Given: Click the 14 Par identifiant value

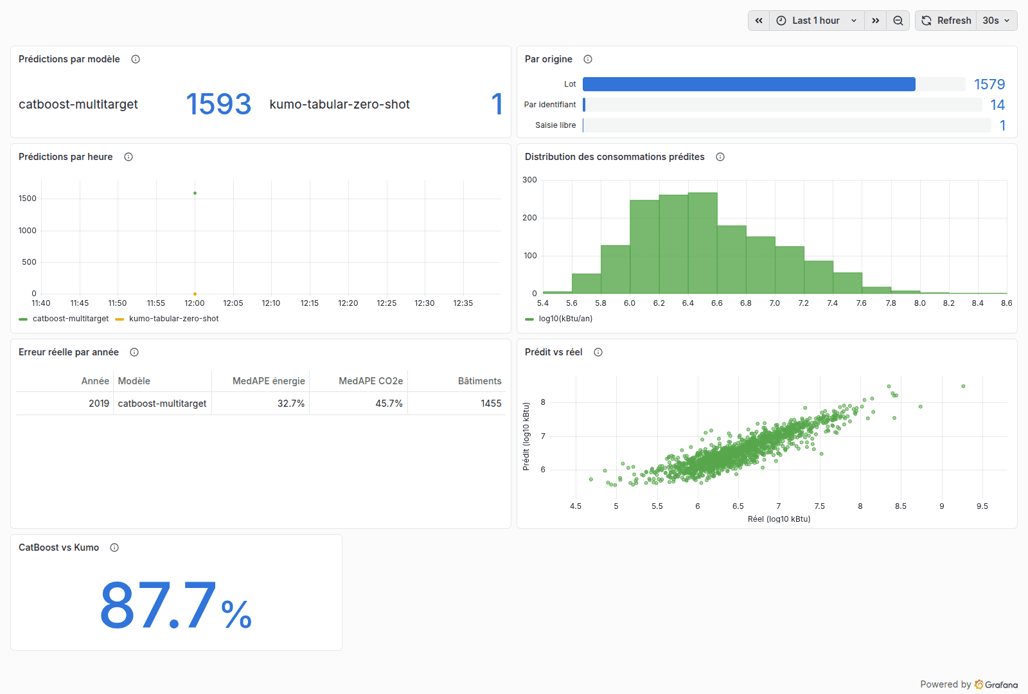Looking at the screenshot, I should click(998, 105).
